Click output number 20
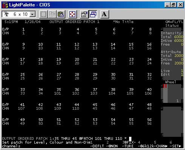Screen dimensions: 185x150 (77, 60)
